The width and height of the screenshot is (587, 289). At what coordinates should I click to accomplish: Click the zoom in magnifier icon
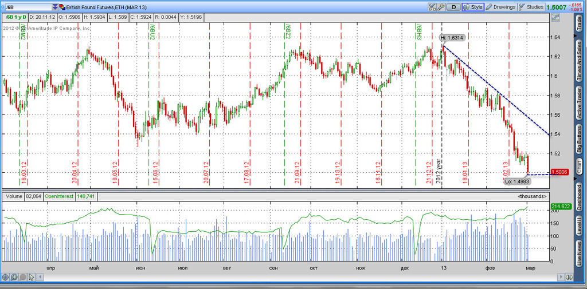[x=14, y=278]
